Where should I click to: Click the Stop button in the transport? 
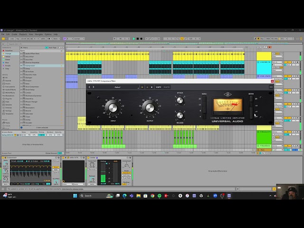(x=138, y=39)
